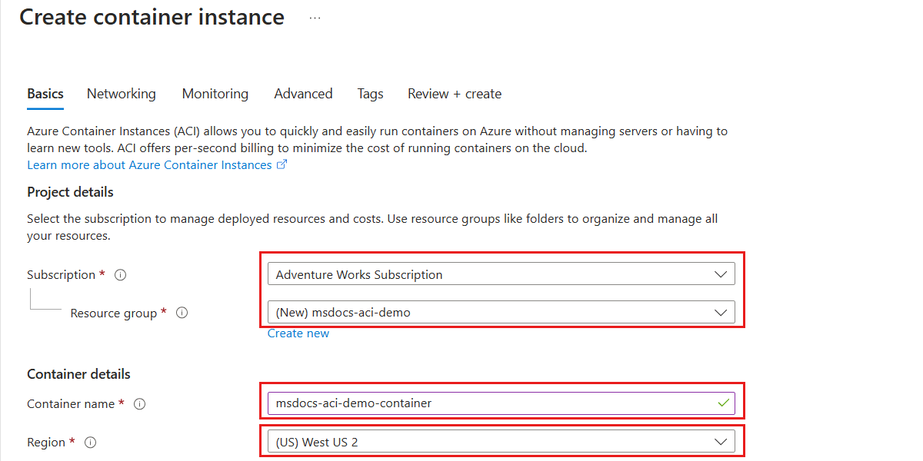
Task: Click the info icon beside Region
Action: point(91,443)
